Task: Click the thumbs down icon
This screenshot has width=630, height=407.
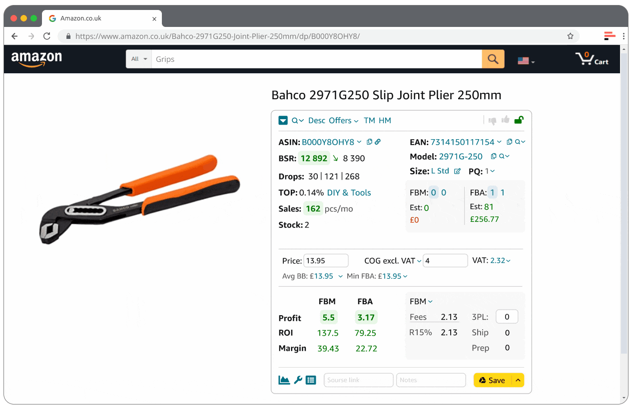Action: tap(493, 120)
